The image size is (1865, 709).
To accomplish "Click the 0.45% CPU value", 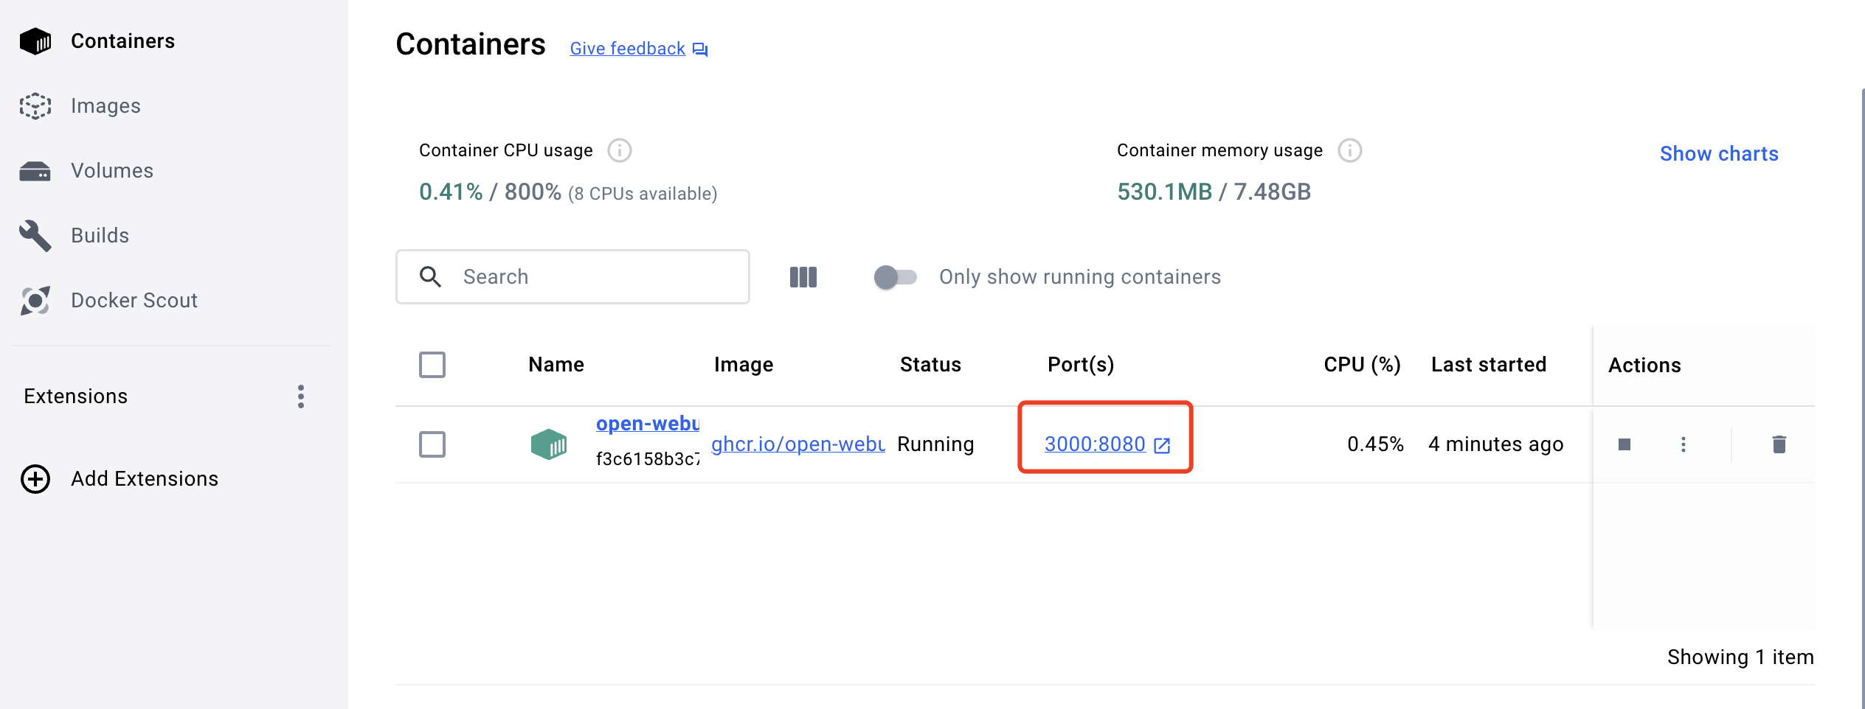I will [x=1375, y=444].
